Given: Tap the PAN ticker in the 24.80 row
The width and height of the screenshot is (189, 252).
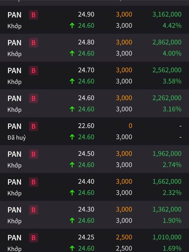Looking at the screenshot, I should 14,43.
